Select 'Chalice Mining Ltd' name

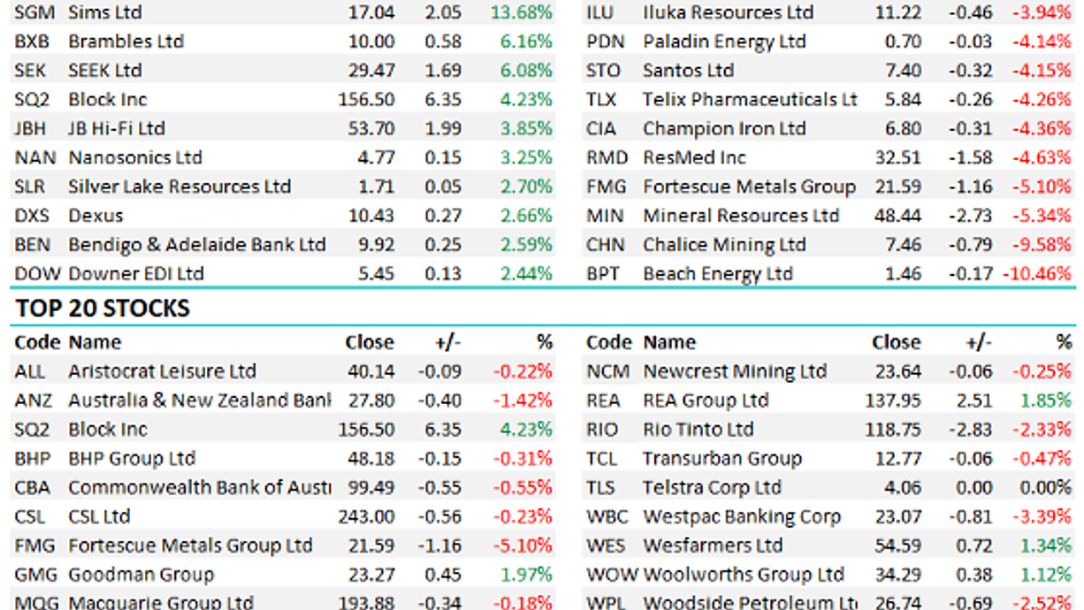point(724,245)
